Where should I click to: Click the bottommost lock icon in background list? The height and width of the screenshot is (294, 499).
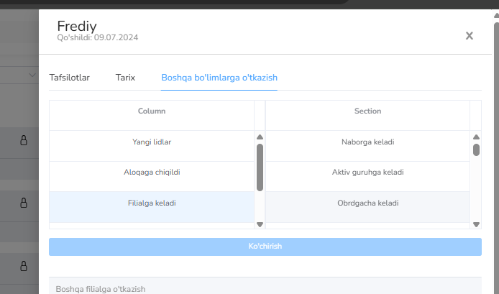23,267
